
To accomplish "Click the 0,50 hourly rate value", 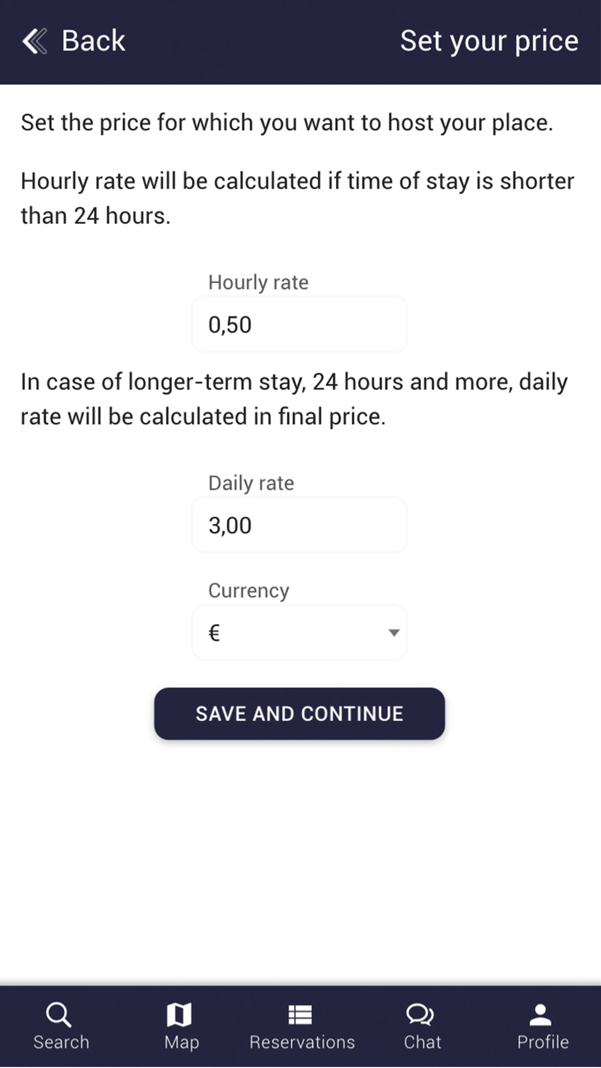I will [230, 325].
